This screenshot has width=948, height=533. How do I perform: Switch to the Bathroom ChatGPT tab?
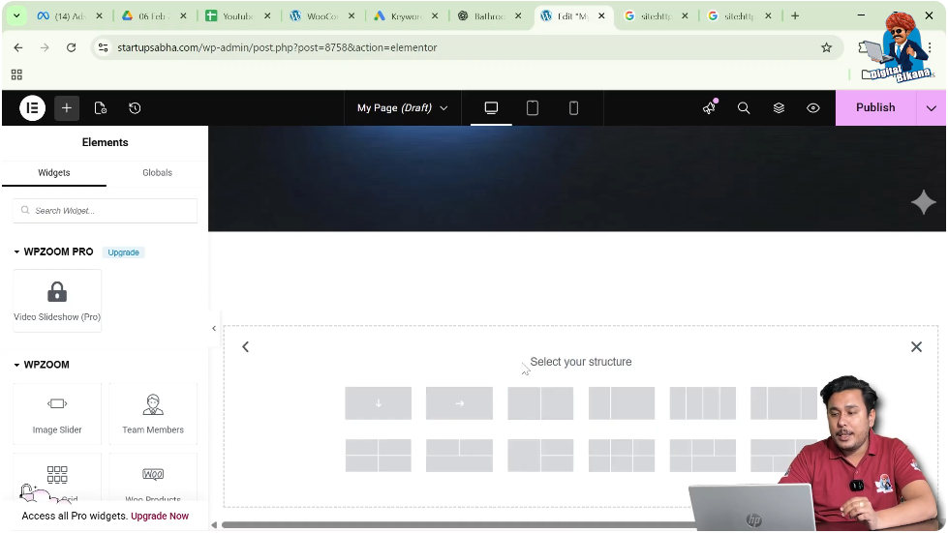pyautogui.click(x=488, y=16)
